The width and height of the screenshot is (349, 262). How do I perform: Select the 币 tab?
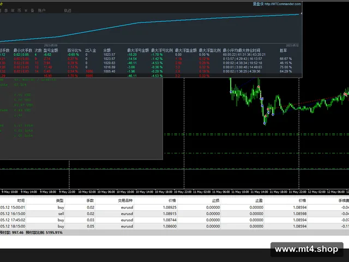(20, 10)
